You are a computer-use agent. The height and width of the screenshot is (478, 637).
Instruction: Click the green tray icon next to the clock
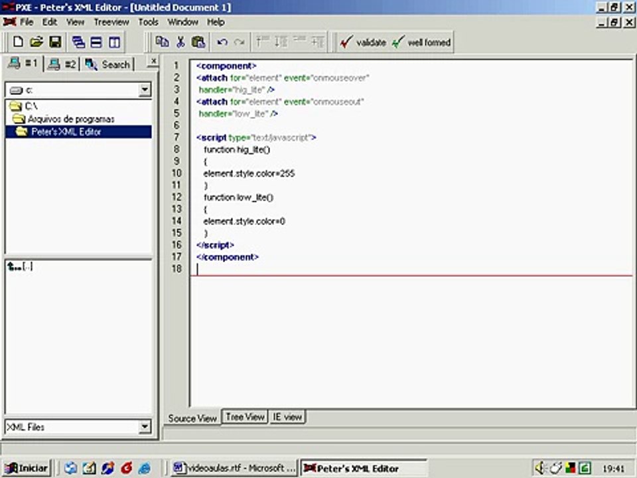(x=585, y=468)
